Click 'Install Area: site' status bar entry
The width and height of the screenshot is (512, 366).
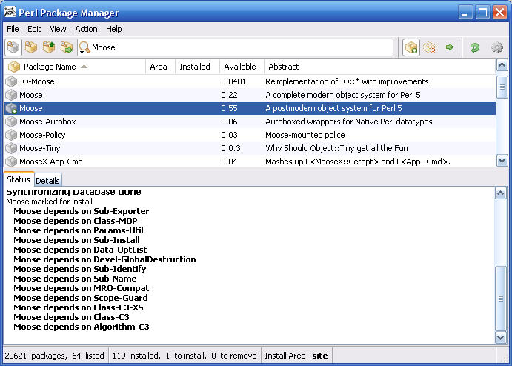point(296,356)
